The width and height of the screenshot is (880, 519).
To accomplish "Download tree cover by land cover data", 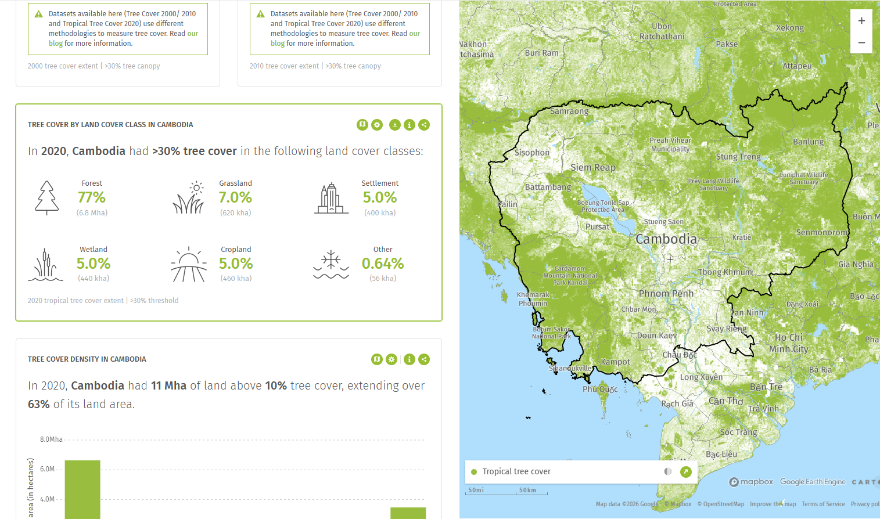I will [x=394, y=125].
